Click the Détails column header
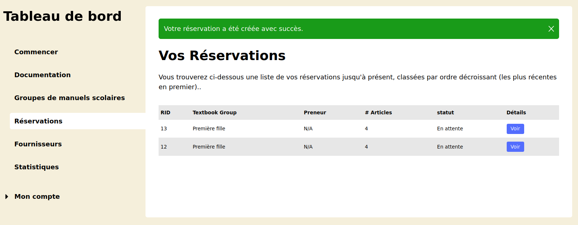This screenshot has width=578, height=225. (x=516, y=112)
